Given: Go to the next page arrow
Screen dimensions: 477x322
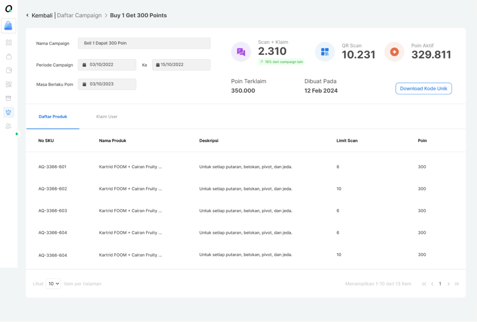Looking at the screenshot, I should (x=448, y=284).
